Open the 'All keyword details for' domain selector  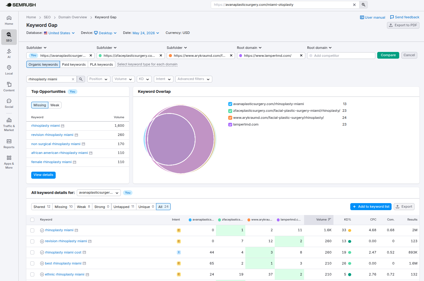[x=99, y=193]
